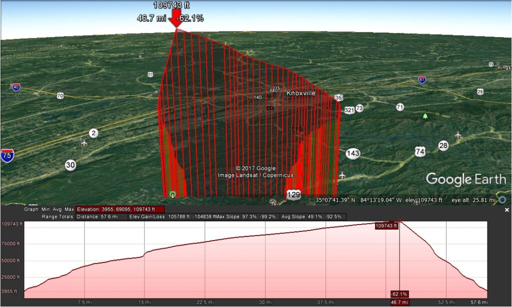
Task: Select the airport icon below route 143
Action: (x=342, y=175)
